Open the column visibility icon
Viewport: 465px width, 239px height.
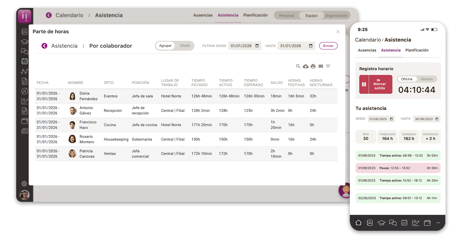[x=321, y=66]
